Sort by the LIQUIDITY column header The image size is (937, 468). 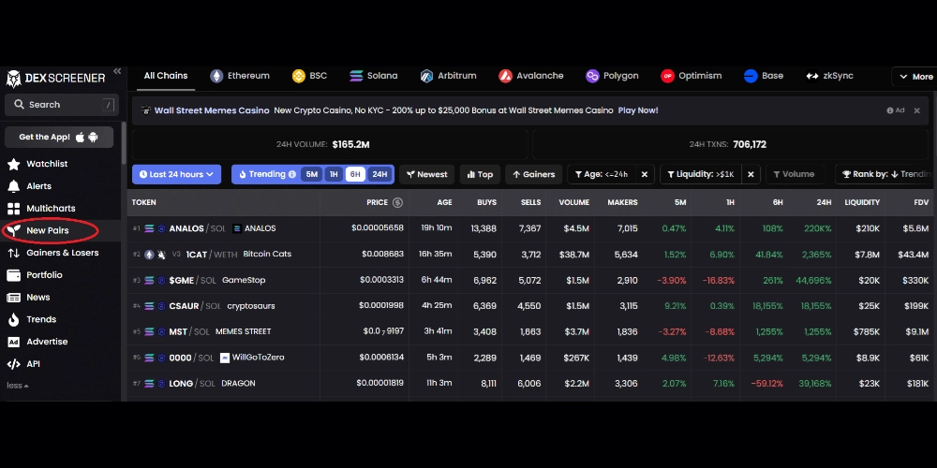[x=862, y=202]
